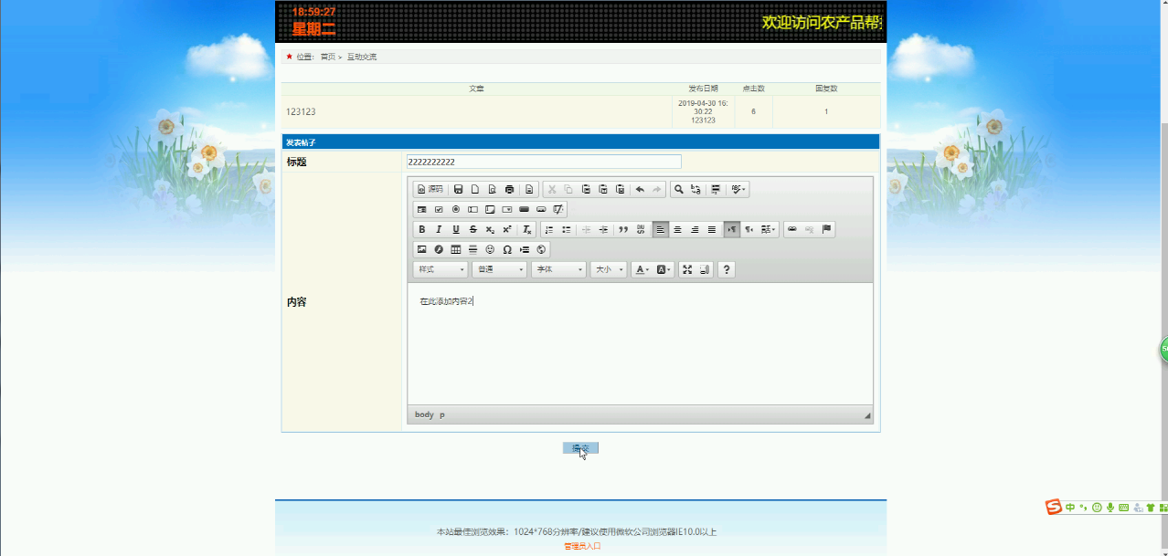1168x556 pixels.
Task: Open the Styles (样式) dropdown
Action: coord(441,269)
